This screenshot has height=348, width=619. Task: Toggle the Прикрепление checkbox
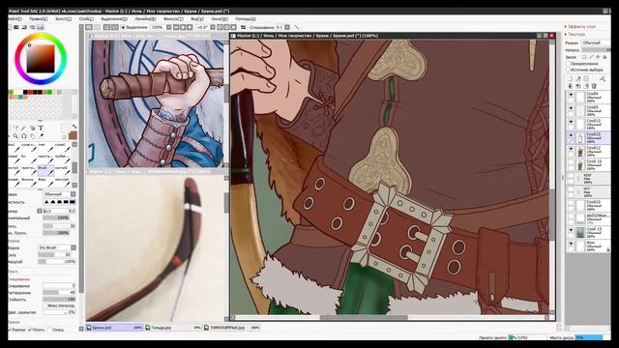[568, 64]
